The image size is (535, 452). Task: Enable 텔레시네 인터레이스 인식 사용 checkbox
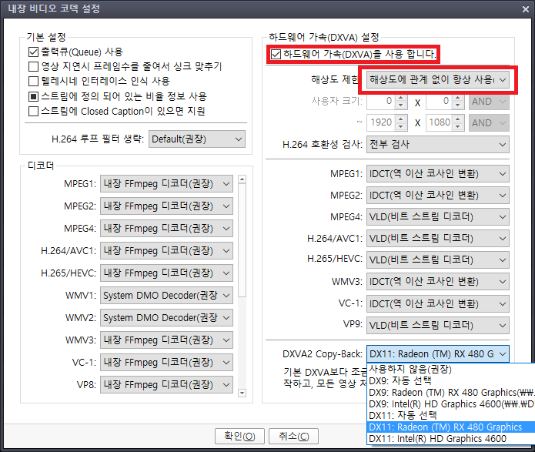click(x=33, y=82)
